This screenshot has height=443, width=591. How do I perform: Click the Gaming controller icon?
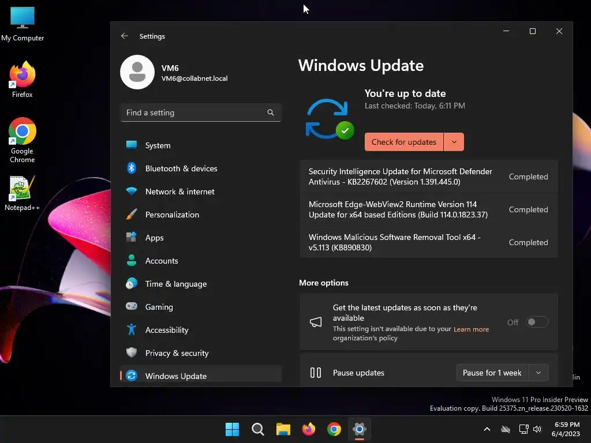132,306
